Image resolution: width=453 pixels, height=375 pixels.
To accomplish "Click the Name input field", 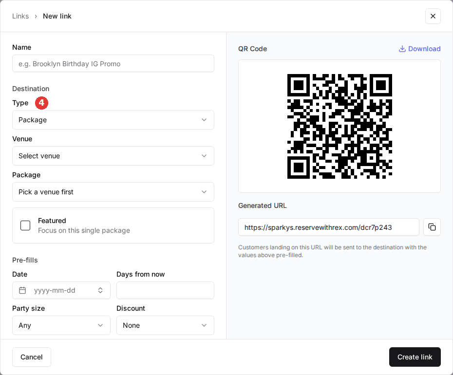I will click(x=113, y=64).
